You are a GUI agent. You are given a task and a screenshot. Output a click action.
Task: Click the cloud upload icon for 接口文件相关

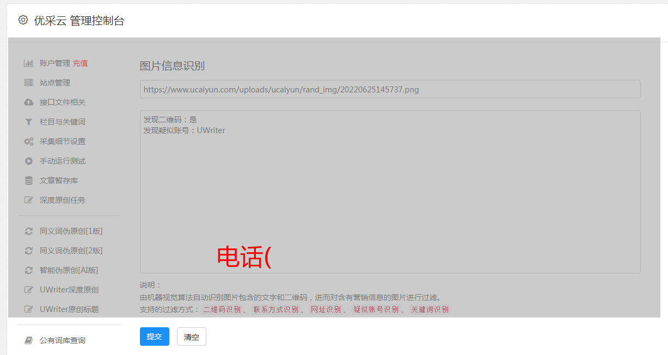click(29, 102)
